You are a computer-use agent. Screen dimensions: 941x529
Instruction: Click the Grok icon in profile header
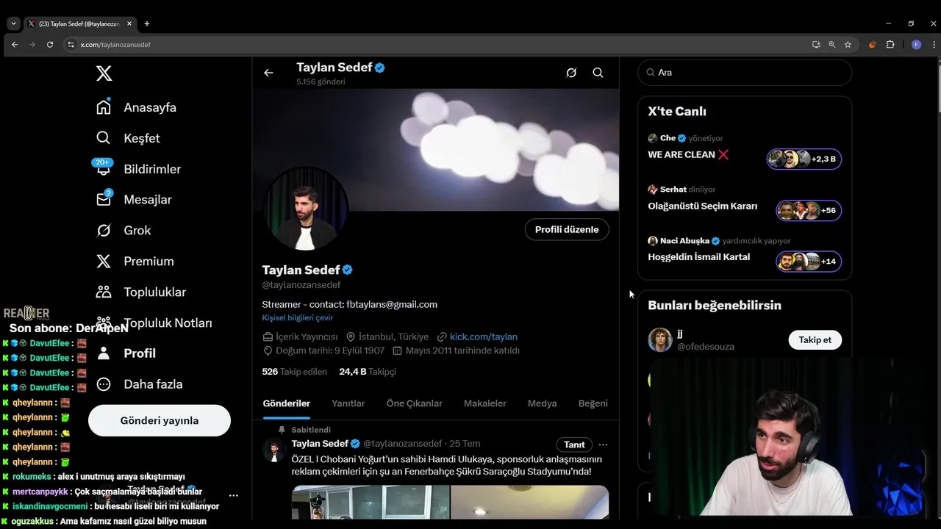click(x=571, y=73)
